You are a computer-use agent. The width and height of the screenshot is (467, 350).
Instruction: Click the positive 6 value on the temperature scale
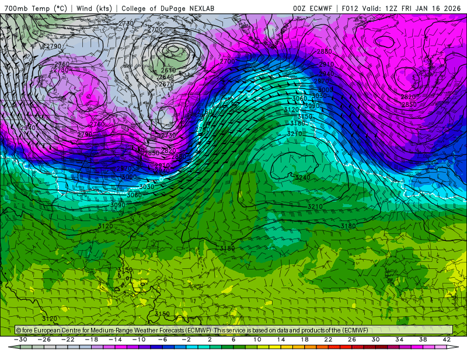pyautogui.click(x=233, y=339)
